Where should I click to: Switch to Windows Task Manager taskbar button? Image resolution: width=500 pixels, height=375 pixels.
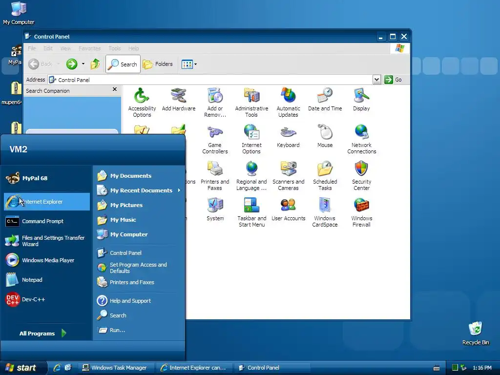pyautogui.click(x=117, y=368)
